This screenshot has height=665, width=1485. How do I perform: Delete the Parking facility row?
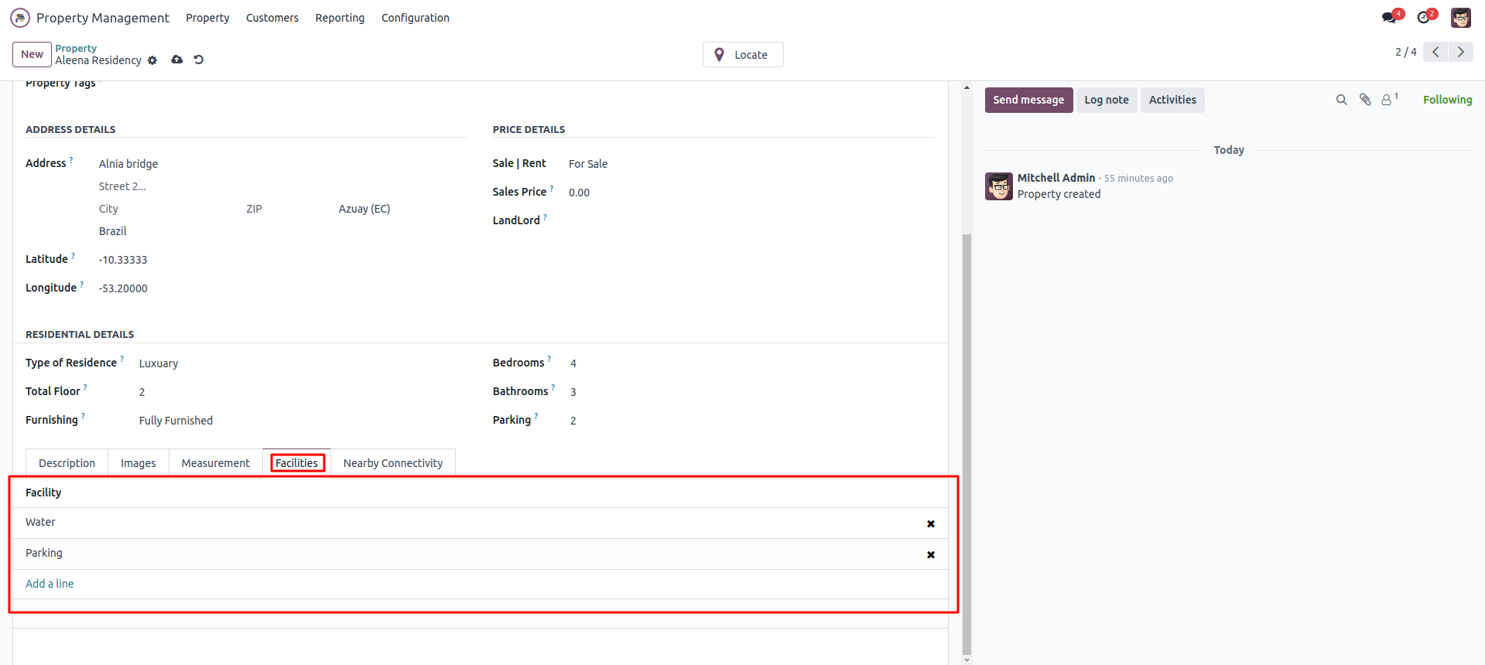point(931,554)
